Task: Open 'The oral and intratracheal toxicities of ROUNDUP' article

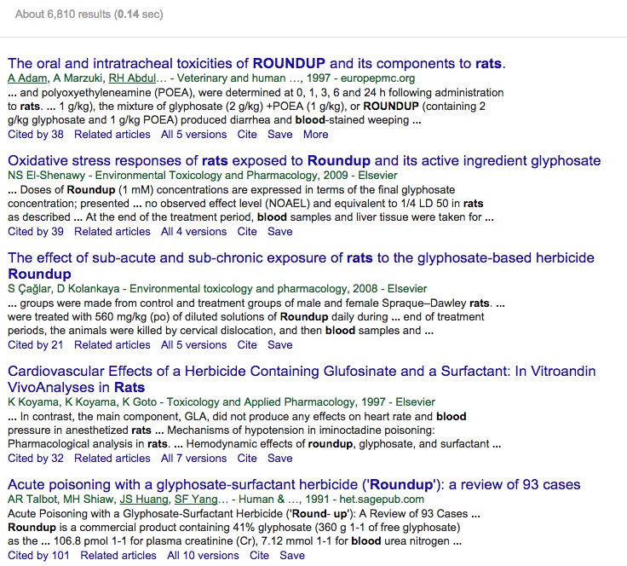Action: (256, 63)
